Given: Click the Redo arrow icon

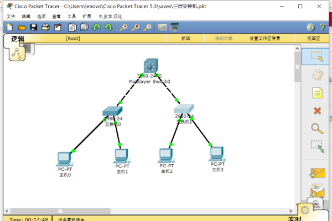Looking at the screenshot, I should click(x=108, y=27).
